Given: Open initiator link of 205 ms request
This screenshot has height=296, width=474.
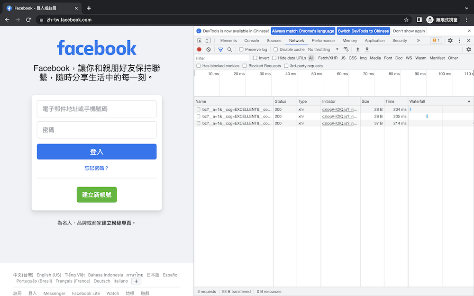Looking at the screenshot, I should coord(339,117).
